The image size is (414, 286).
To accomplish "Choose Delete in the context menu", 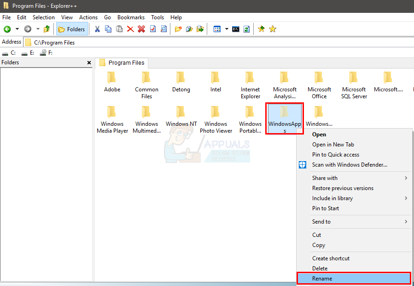I will 355,269.
